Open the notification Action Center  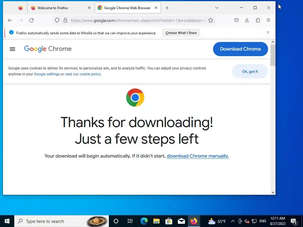pyautogui.click(x=294, y=221)
